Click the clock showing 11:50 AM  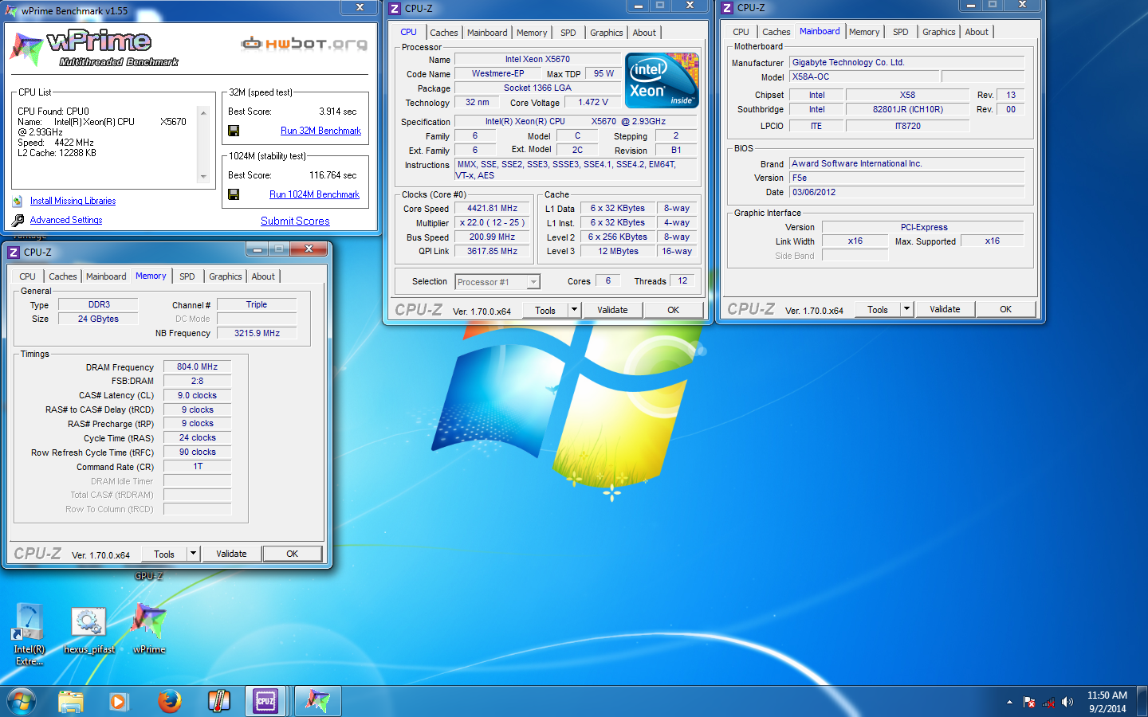1107,695
